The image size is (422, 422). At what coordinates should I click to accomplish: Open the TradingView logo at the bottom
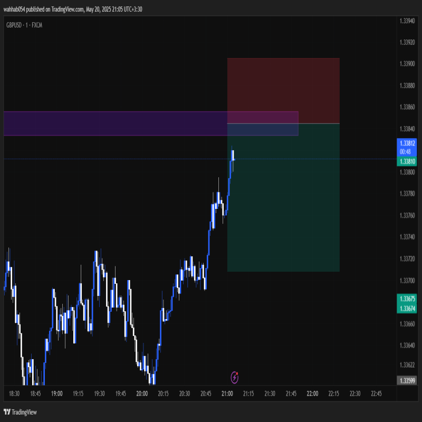[x=20, y=412]
